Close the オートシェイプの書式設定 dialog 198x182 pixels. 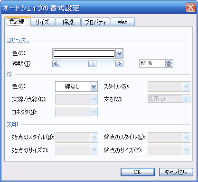[190, 7]
